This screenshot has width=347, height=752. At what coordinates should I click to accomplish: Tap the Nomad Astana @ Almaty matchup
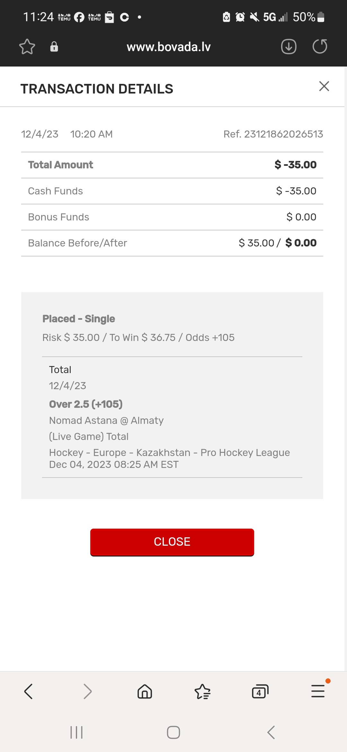tap(106, 420)
